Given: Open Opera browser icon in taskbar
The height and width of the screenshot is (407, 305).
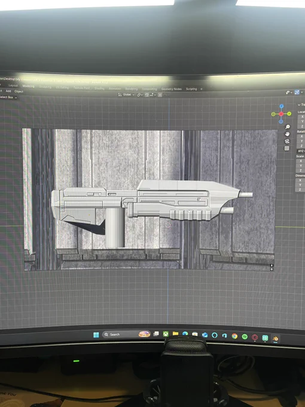Looking at the screenshot, I should 255,337.
